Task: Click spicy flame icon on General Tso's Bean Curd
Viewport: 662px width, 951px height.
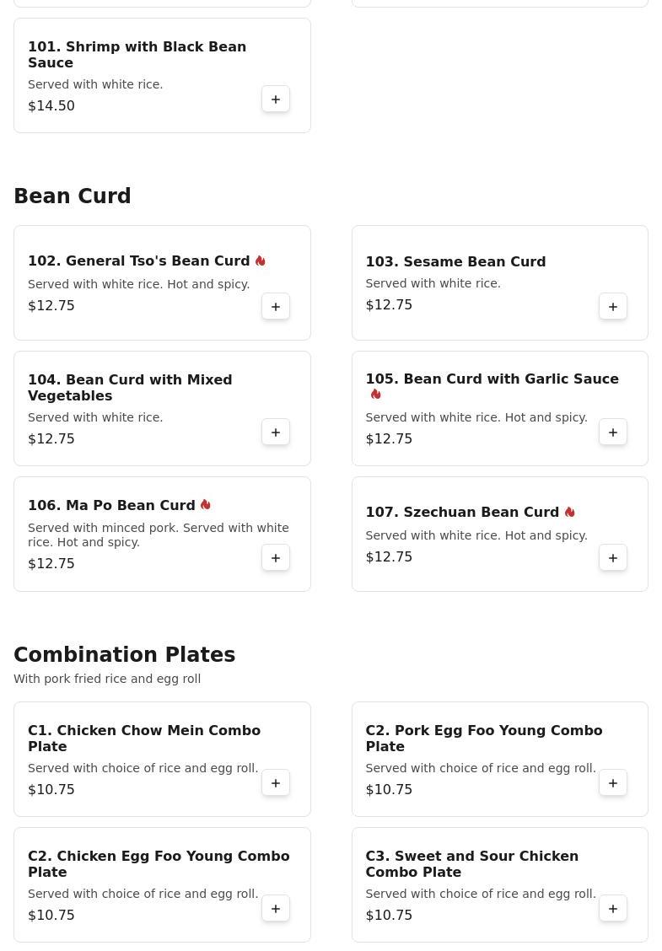Action: pyautogui.click(x=261, y=261)
